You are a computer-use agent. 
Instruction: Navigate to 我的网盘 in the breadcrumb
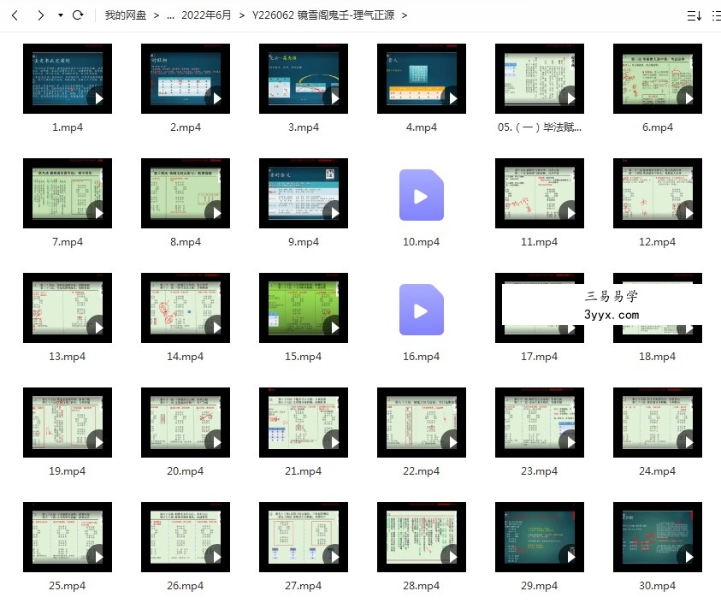pos(126,15)
